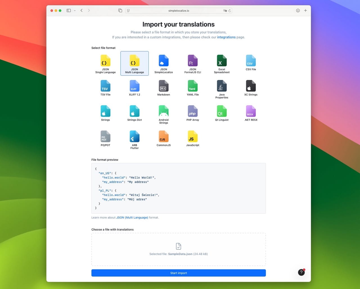
Task: Choose the CommonJS format
Action: (164, 139)
